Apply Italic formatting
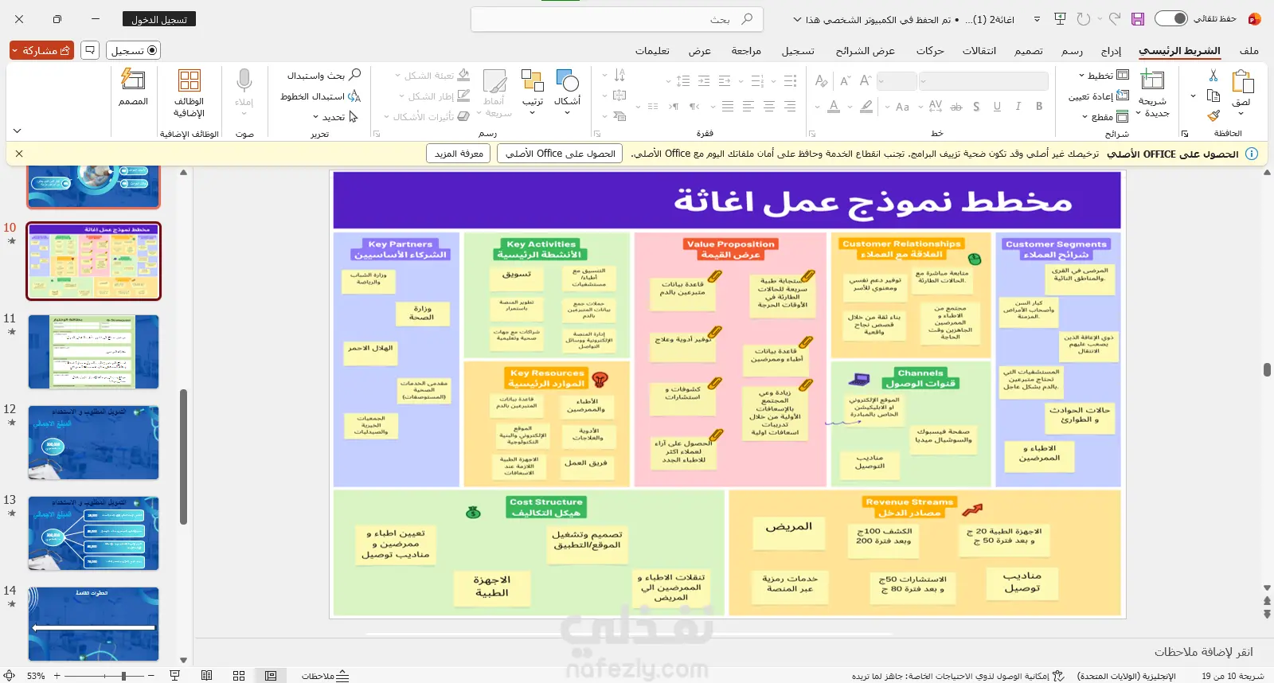 click(1018, 107)
